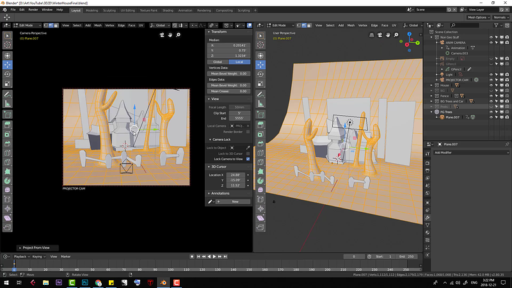This screenshot has height=288, width=512.
Task: Open Edit Mode dropdown in left viewport
Action: click(x=27, y=25)
